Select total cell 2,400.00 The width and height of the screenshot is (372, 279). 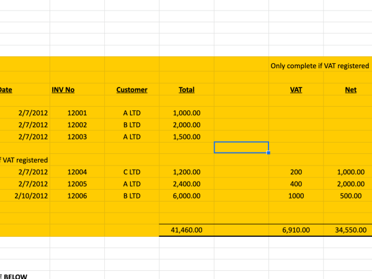[187, 184]
